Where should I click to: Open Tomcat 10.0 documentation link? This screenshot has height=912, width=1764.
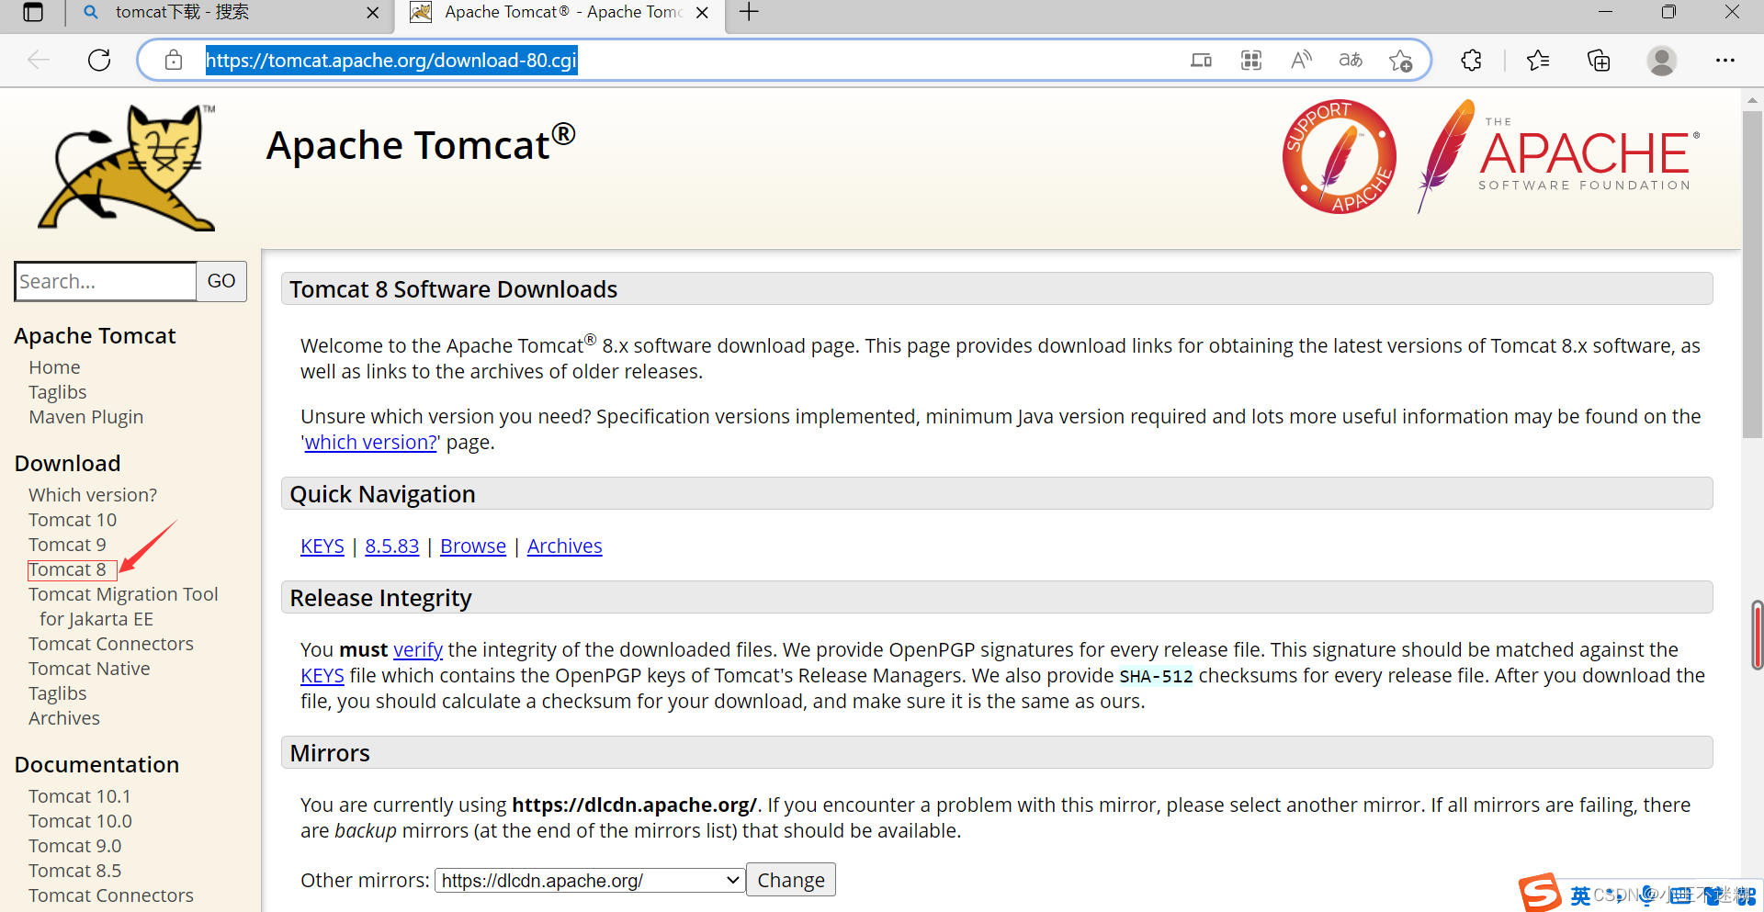80,821
